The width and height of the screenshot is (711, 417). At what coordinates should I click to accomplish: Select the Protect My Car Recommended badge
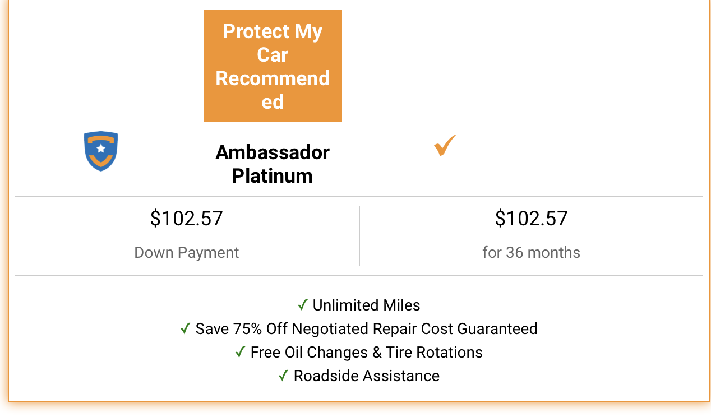click(273, 66)
